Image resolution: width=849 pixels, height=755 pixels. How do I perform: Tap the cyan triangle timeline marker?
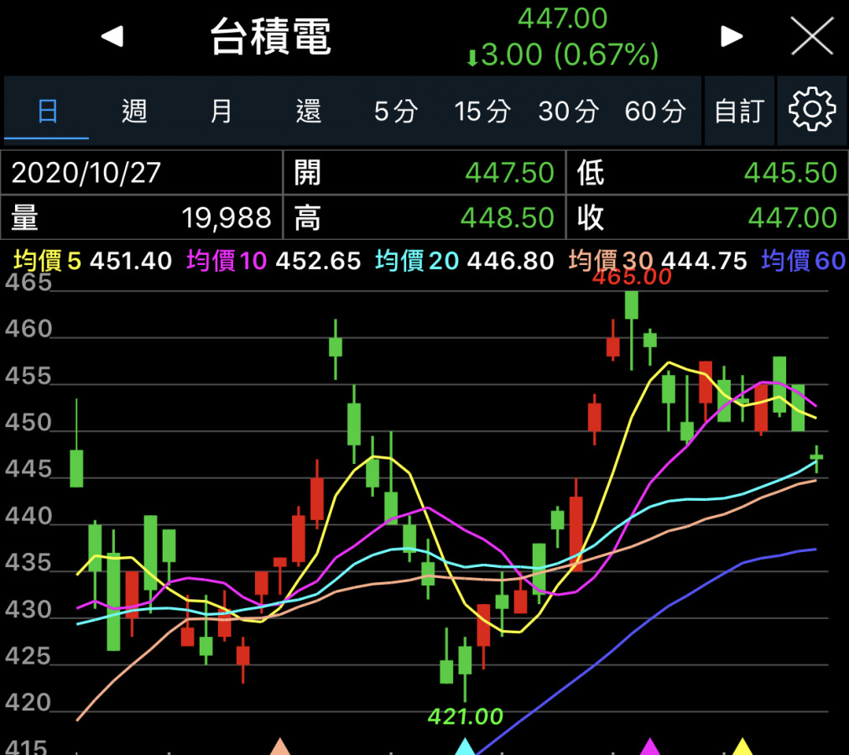[465, 746]
